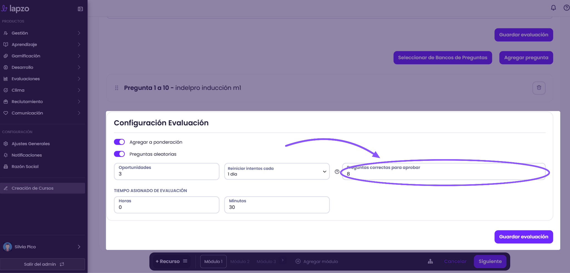Show more modules with the chevron after Módulo 3
The width and height of the screenshot is (570, 273).
(282, 260)
